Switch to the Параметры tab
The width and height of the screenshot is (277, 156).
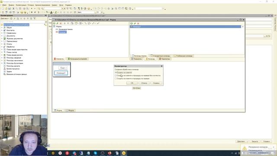164,59
